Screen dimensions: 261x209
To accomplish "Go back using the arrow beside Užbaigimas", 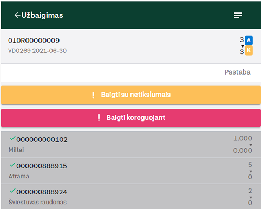I will click(17, 15).
